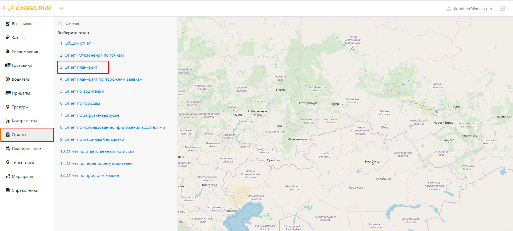Select Отчет по водителям
Screen dimensions: 513x231
tap(82, 91)
